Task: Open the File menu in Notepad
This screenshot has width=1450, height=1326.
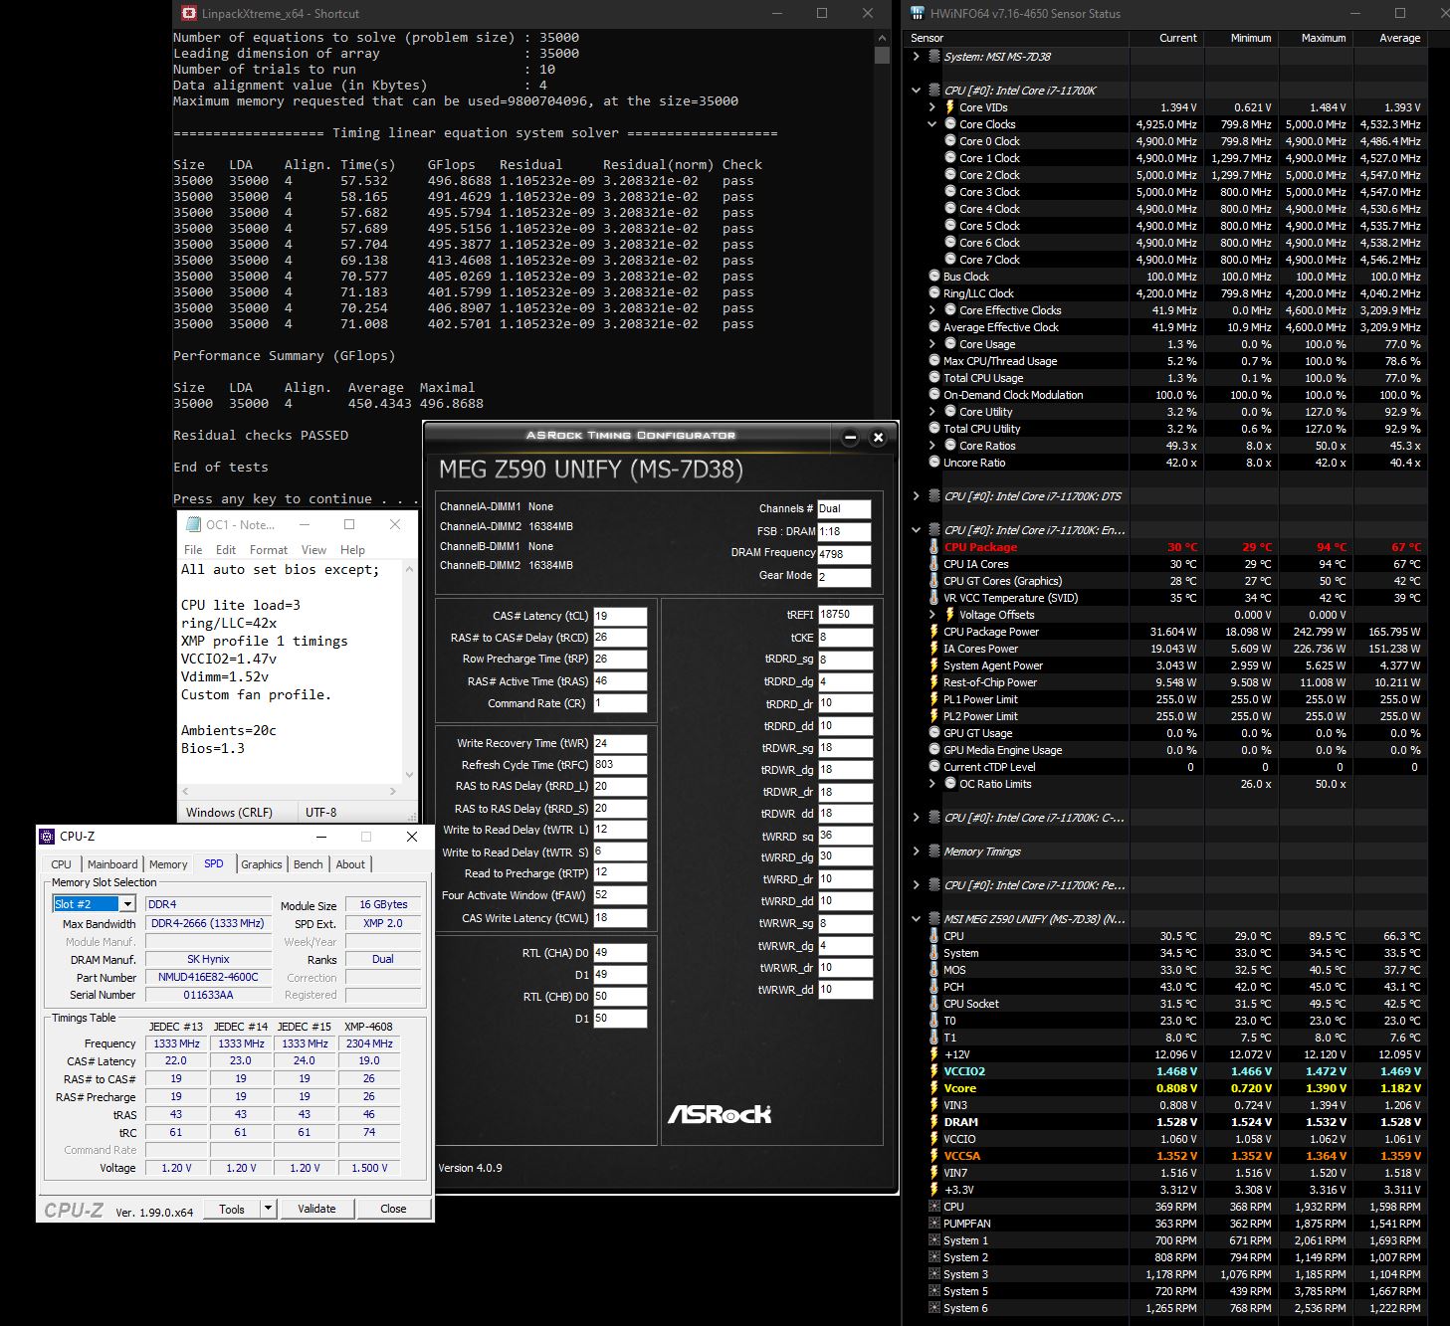Action: [193, 550]
